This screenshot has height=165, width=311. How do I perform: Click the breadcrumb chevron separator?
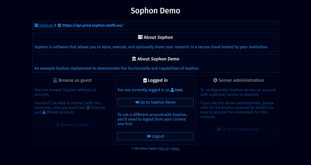pos(55,25)
